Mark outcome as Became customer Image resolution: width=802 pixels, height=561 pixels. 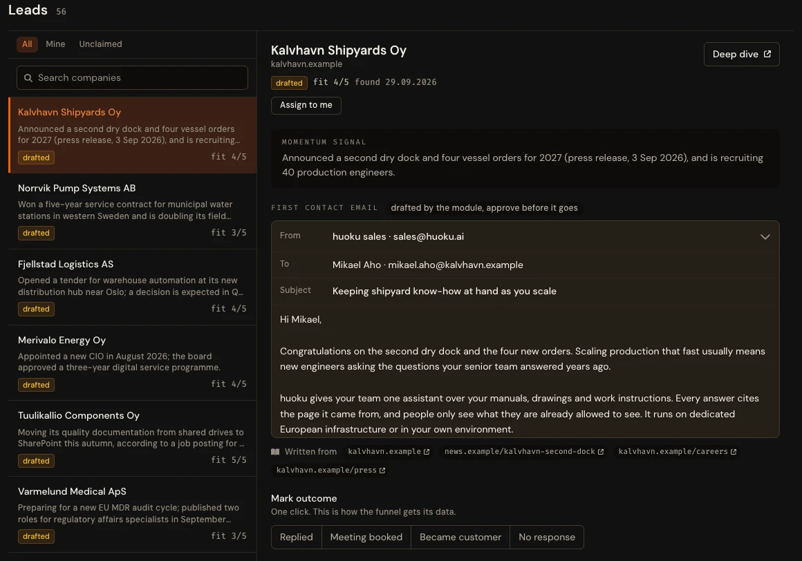coord(460,537)
